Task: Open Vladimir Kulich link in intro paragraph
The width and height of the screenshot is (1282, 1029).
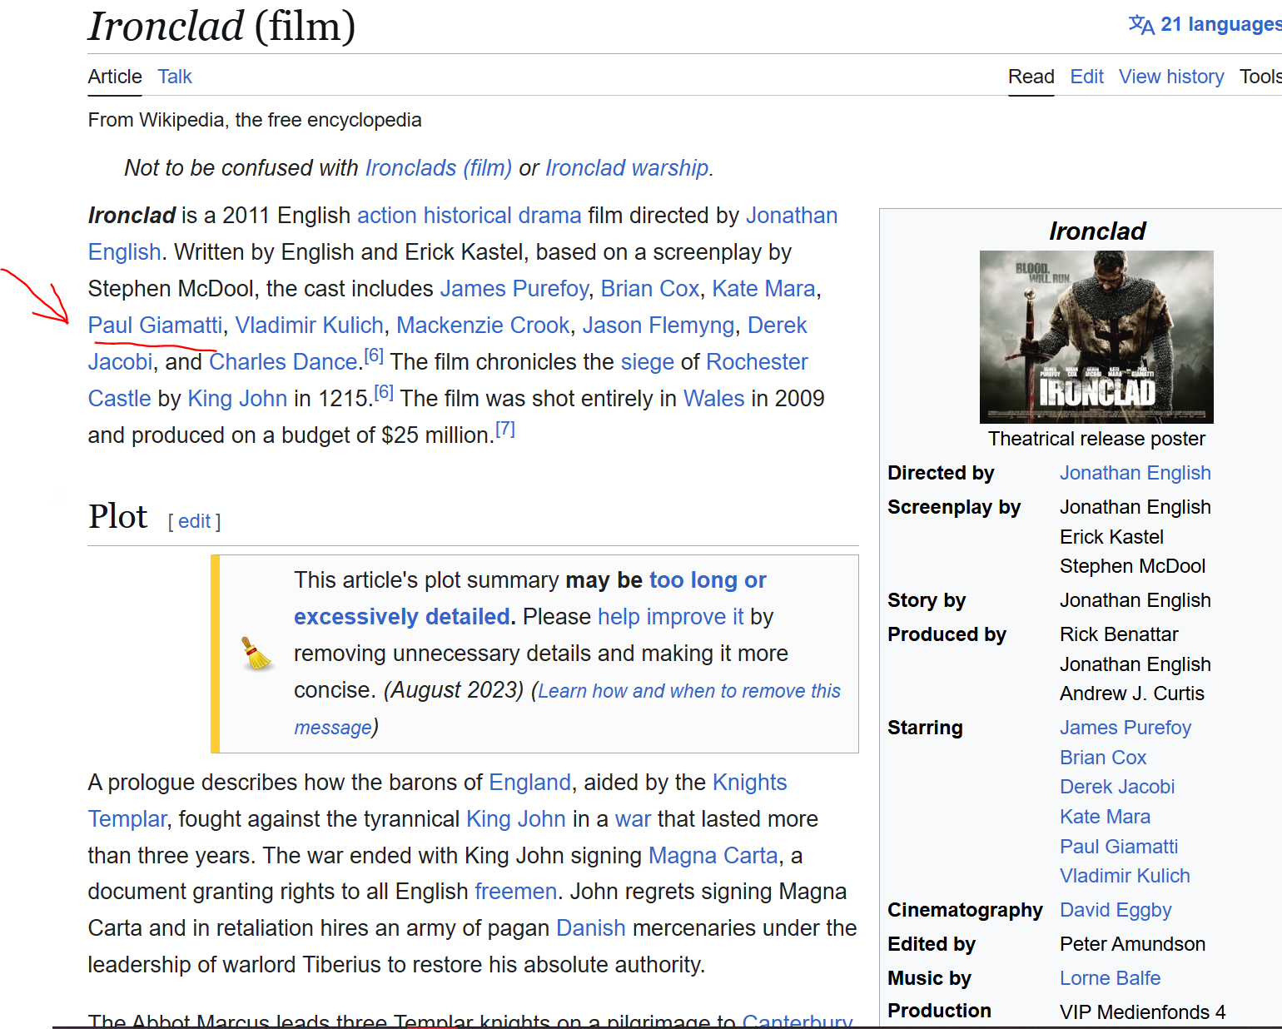Action: pos(310,326)
